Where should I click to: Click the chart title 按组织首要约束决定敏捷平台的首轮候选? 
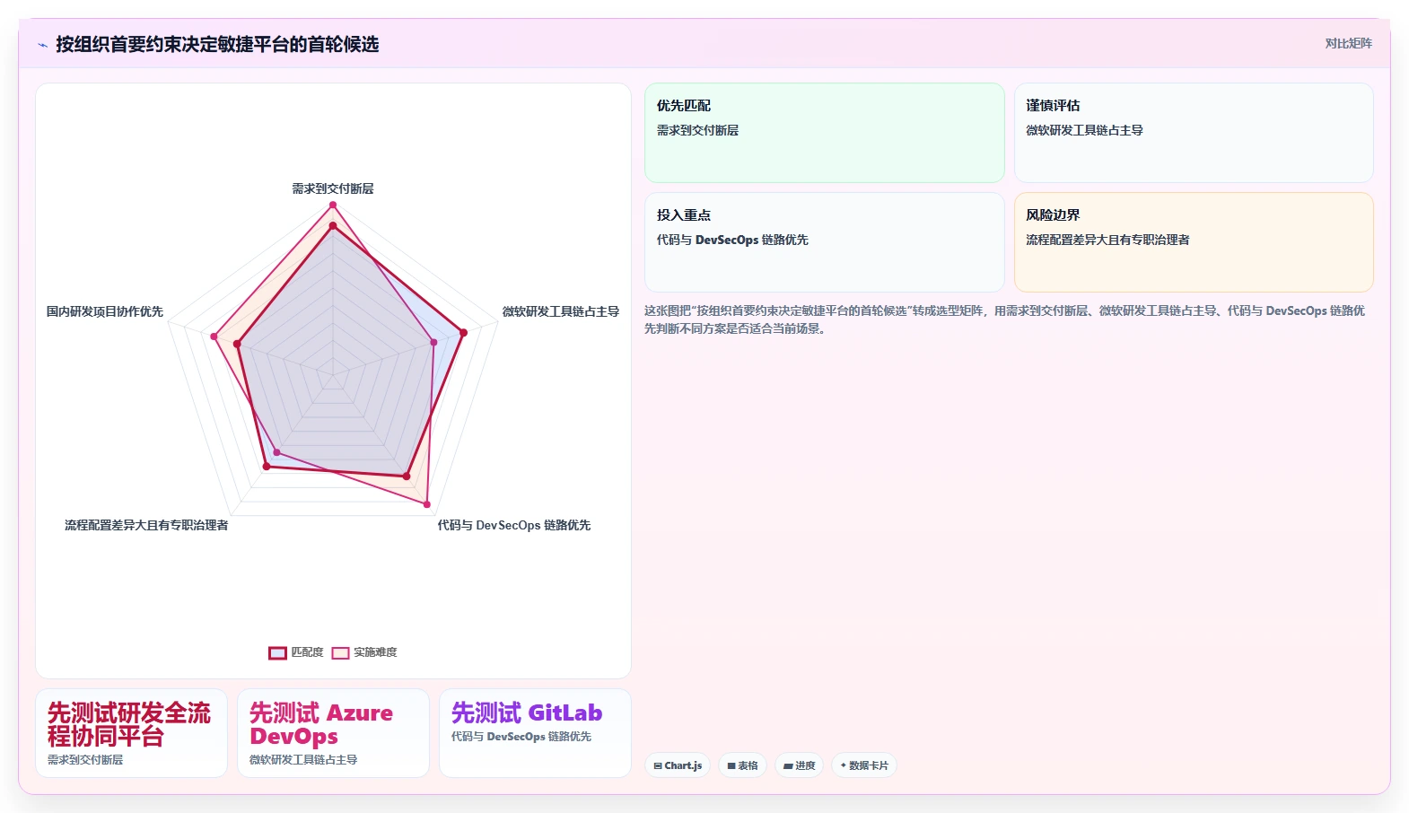coord(217,44)
